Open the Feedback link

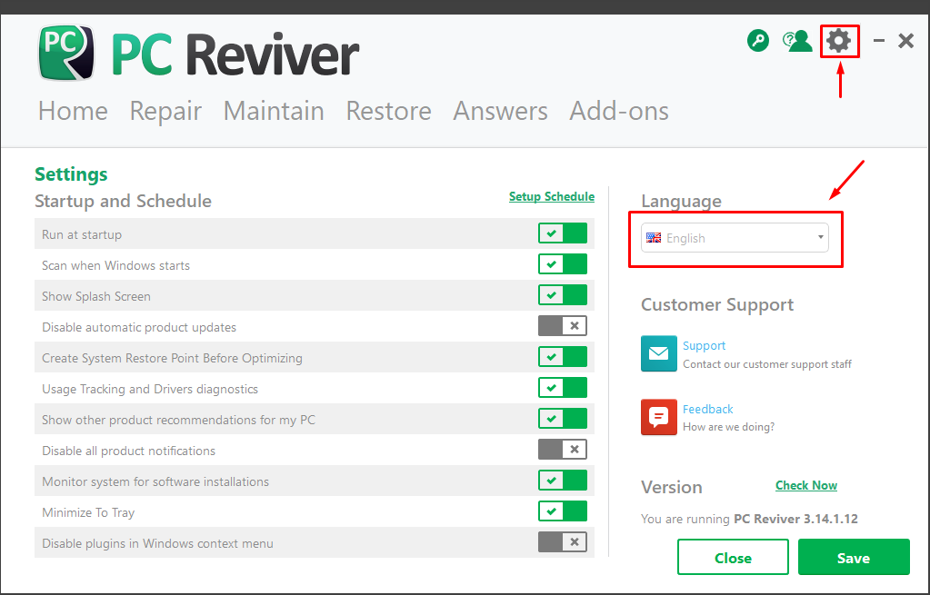pos(707,409)
